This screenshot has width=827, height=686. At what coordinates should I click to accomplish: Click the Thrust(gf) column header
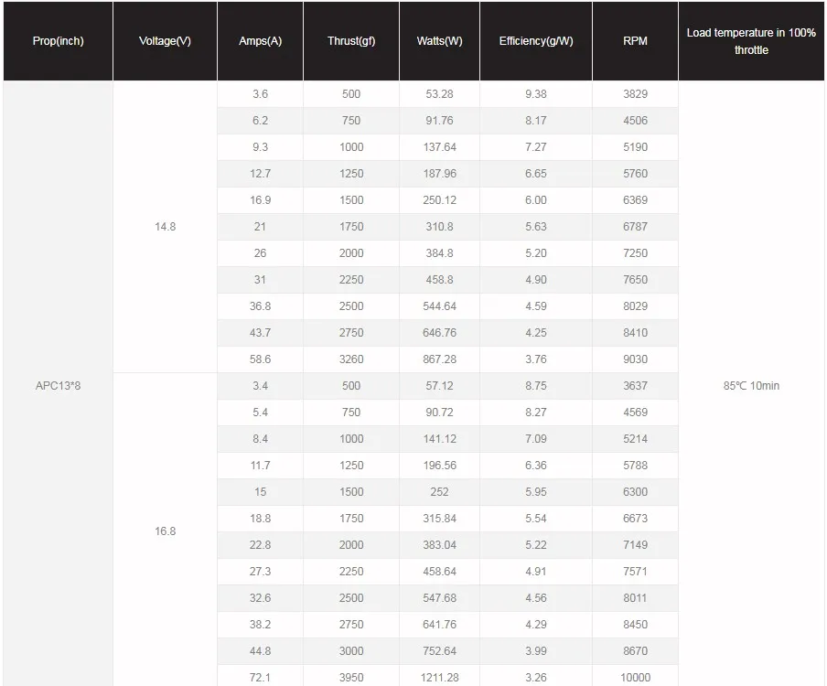click(351, 41)
